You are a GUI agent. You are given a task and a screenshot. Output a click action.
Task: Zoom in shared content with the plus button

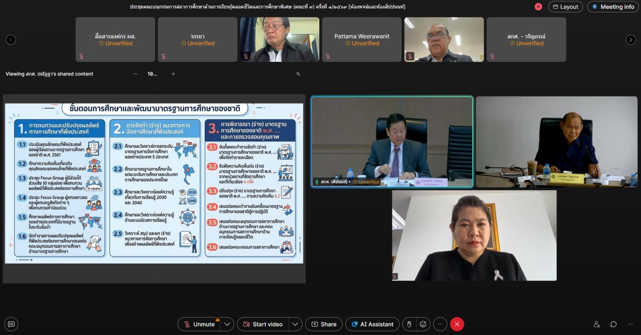coord(173,74)
